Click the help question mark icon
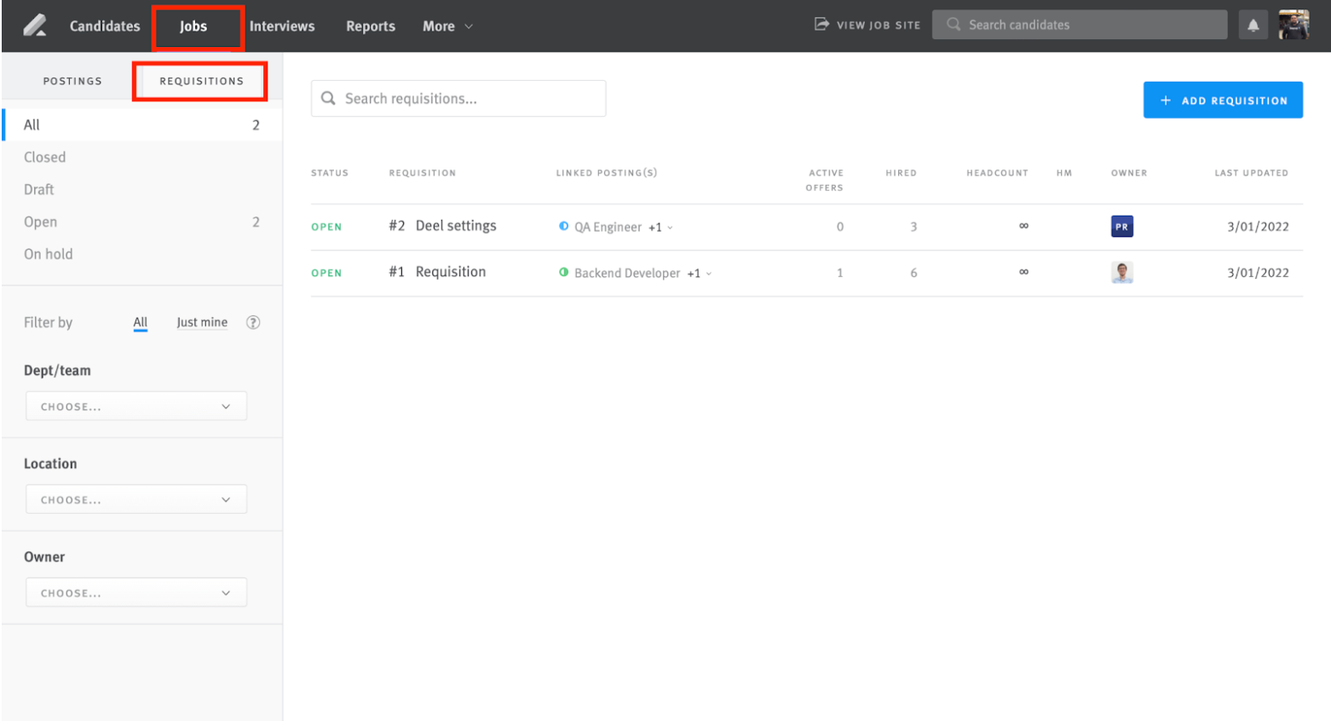 [253, 322]
